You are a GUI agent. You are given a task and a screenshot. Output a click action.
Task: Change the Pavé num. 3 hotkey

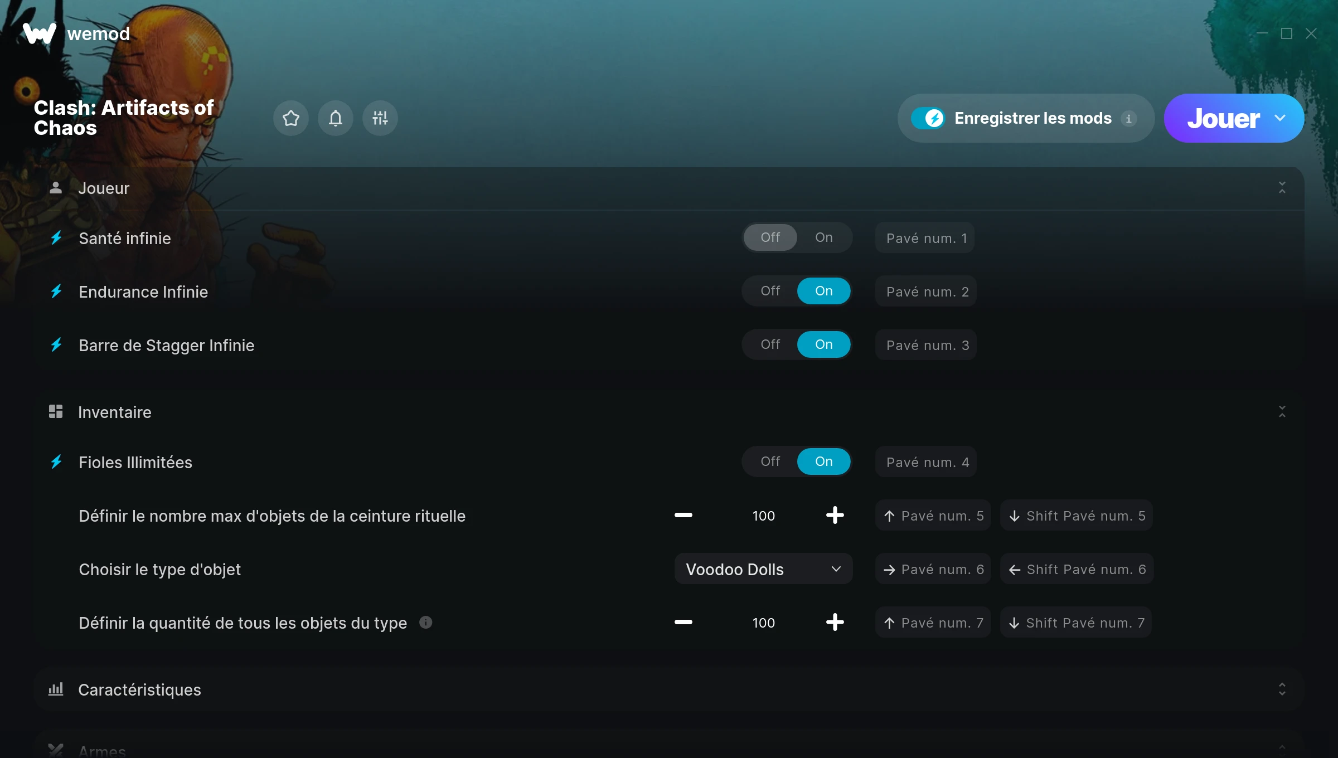tap(926, 345)
